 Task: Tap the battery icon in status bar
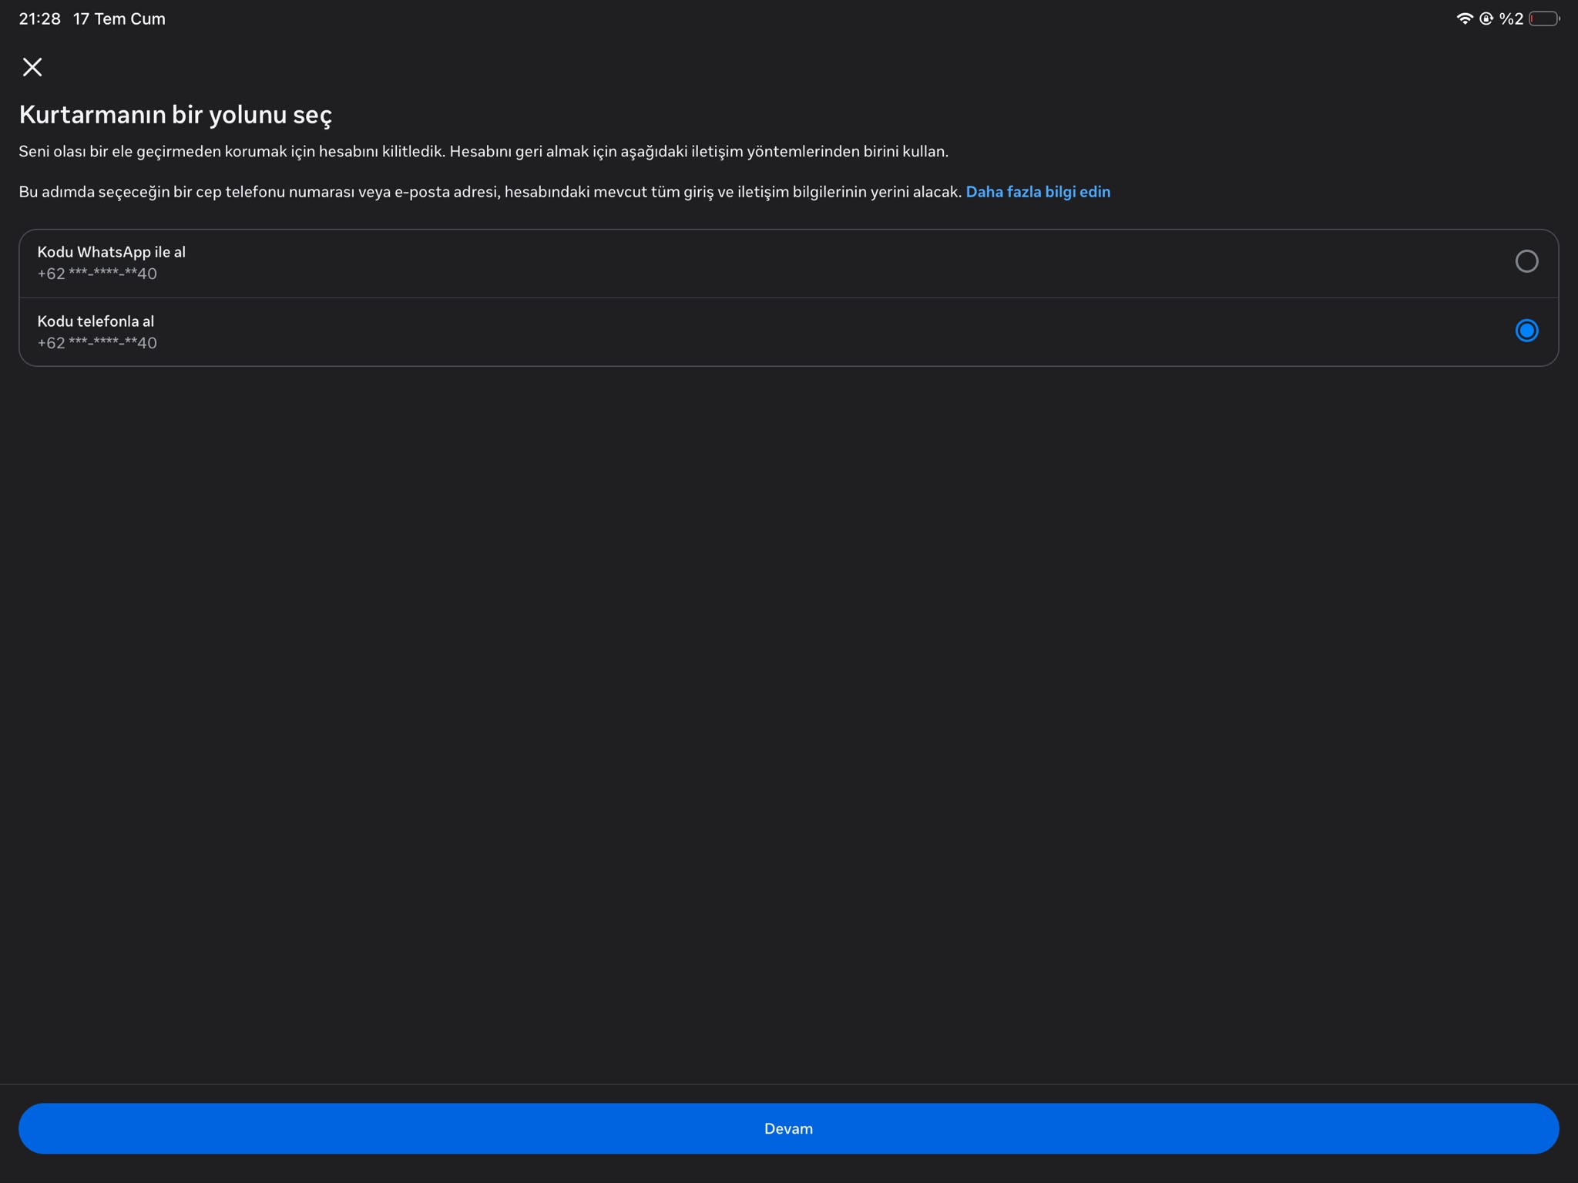click(x=1544, y=18)
